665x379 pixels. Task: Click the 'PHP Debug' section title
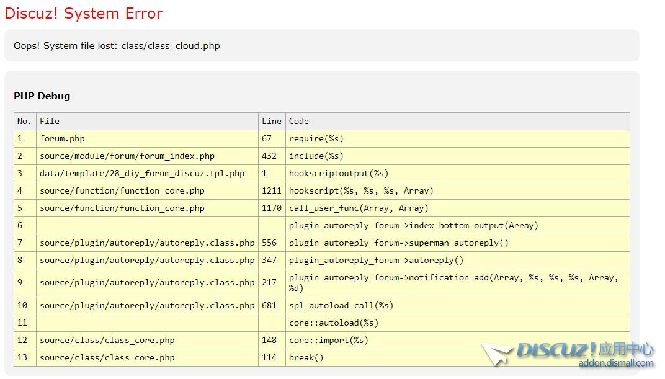coord(42,96)
